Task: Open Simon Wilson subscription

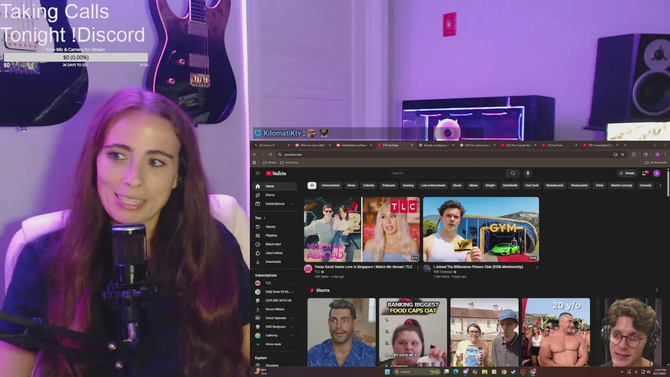Action: click(275, 309)
